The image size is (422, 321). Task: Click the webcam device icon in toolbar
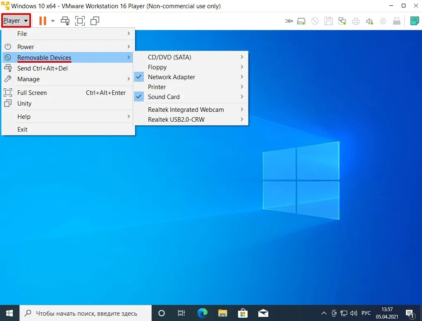pos(383,21)
